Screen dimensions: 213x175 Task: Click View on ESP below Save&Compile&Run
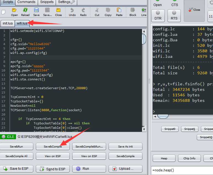(89, 156)
